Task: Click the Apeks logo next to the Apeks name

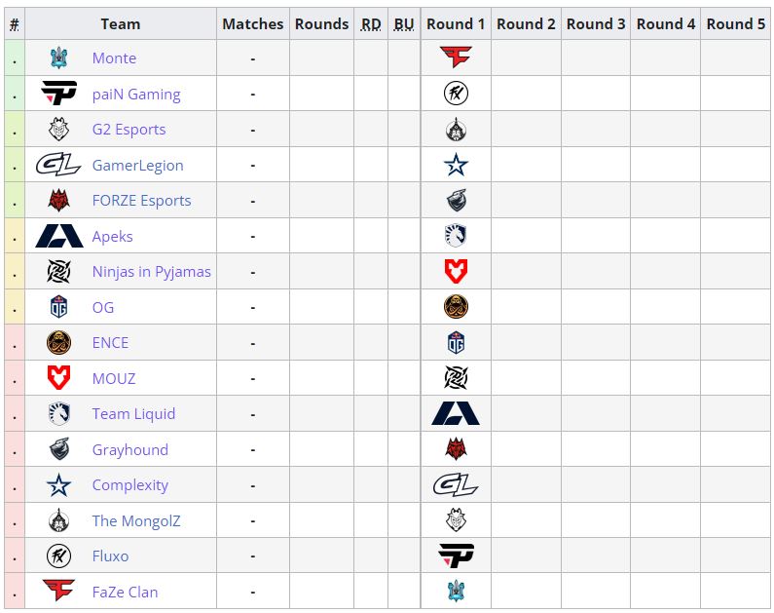Action: [x=58, y=236]
